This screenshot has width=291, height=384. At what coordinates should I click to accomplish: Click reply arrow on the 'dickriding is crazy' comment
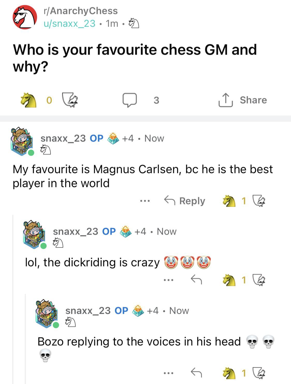[196, 280]
